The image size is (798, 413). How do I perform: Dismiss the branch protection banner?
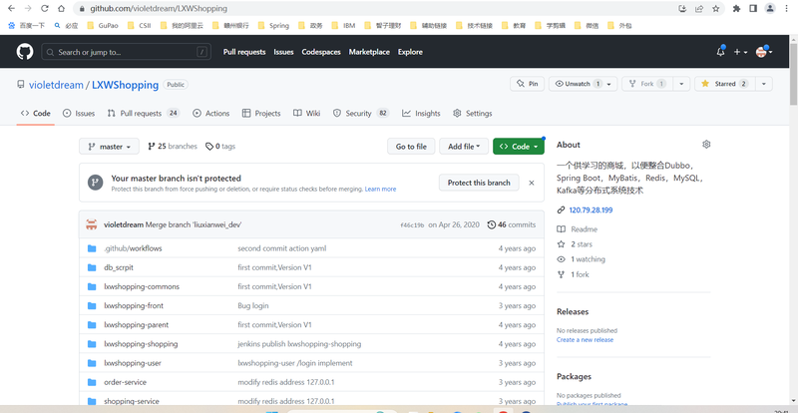point(531,183)
